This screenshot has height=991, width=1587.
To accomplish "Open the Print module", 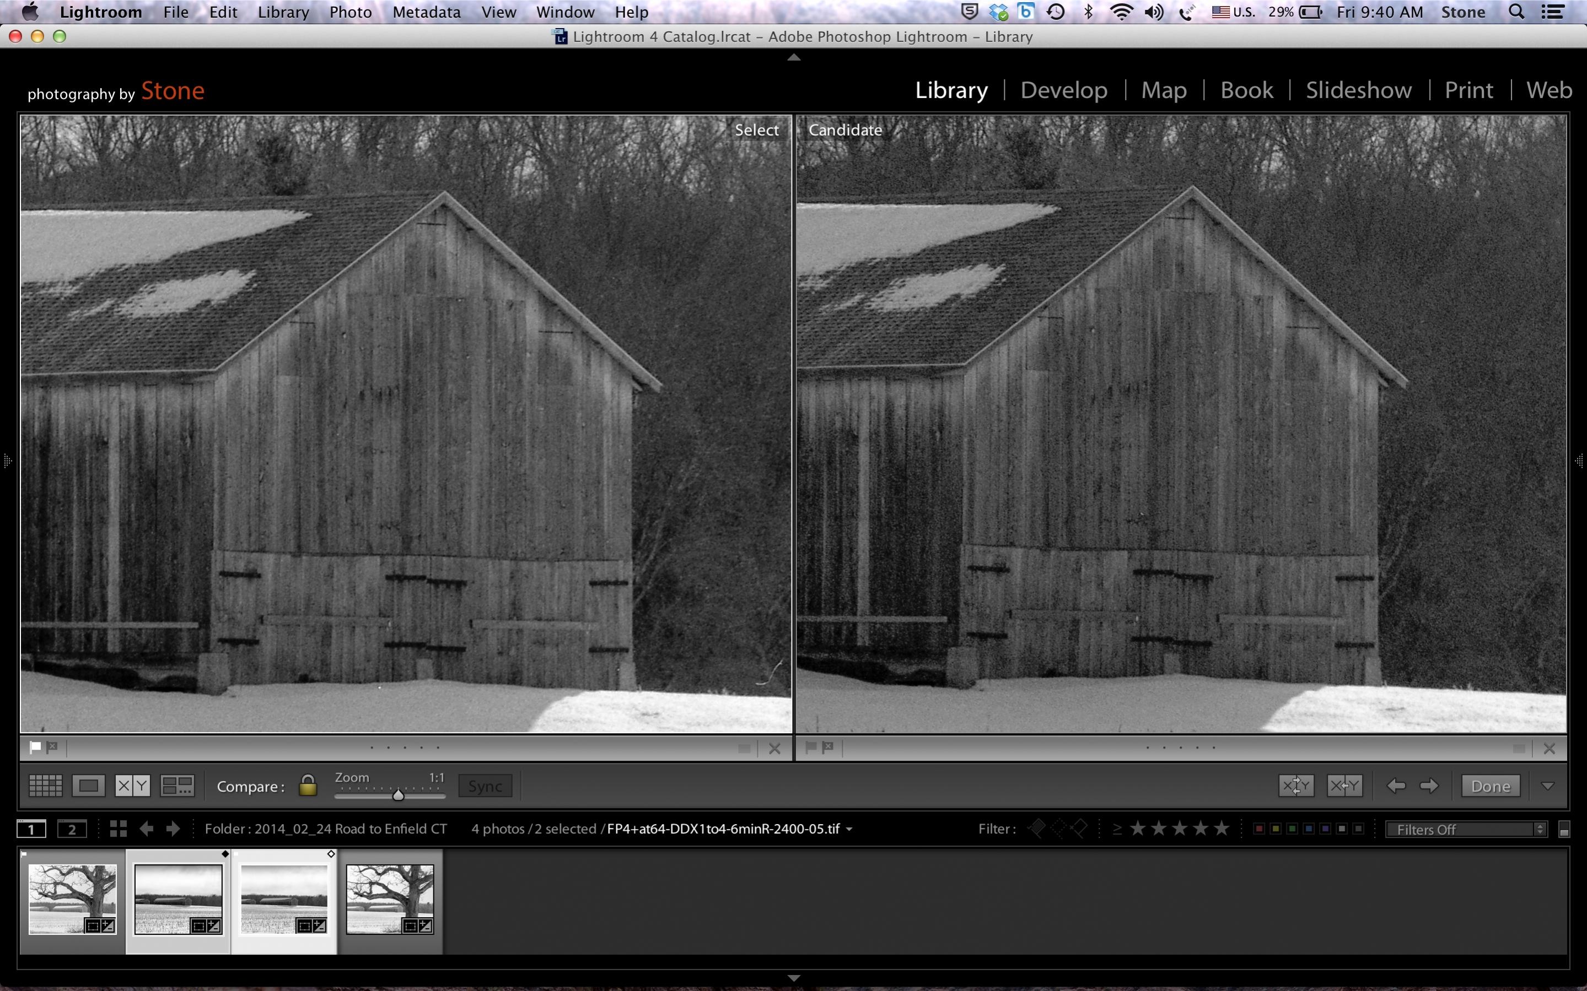I will coord(1469,90).
